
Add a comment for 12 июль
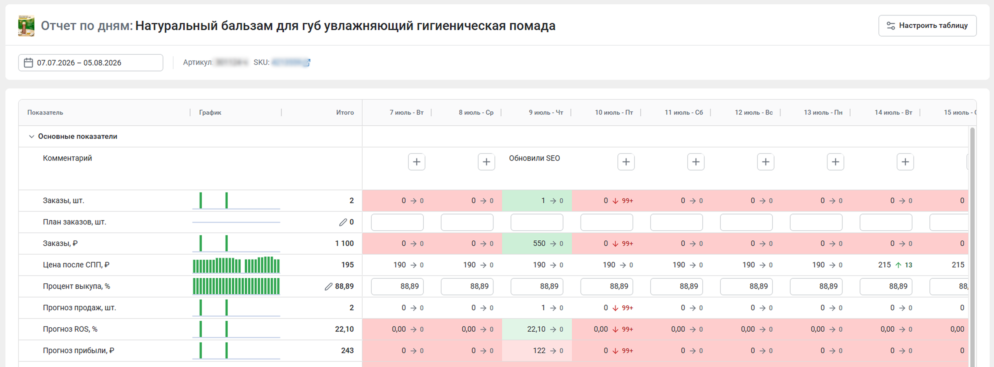click(x=766, y=162)
